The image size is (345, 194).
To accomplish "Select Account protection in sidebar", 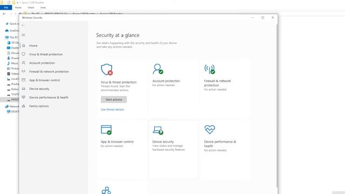I will point(42,63).
